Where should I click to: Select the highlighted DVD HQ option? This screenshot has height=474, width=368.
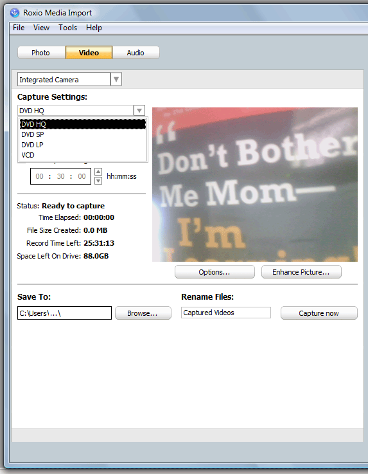pyautogui.click(x=83, y=124)
